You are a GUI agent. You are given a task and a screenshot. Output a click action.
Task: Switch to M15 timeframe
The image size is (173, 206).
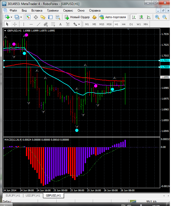click(x=102, y=24)
